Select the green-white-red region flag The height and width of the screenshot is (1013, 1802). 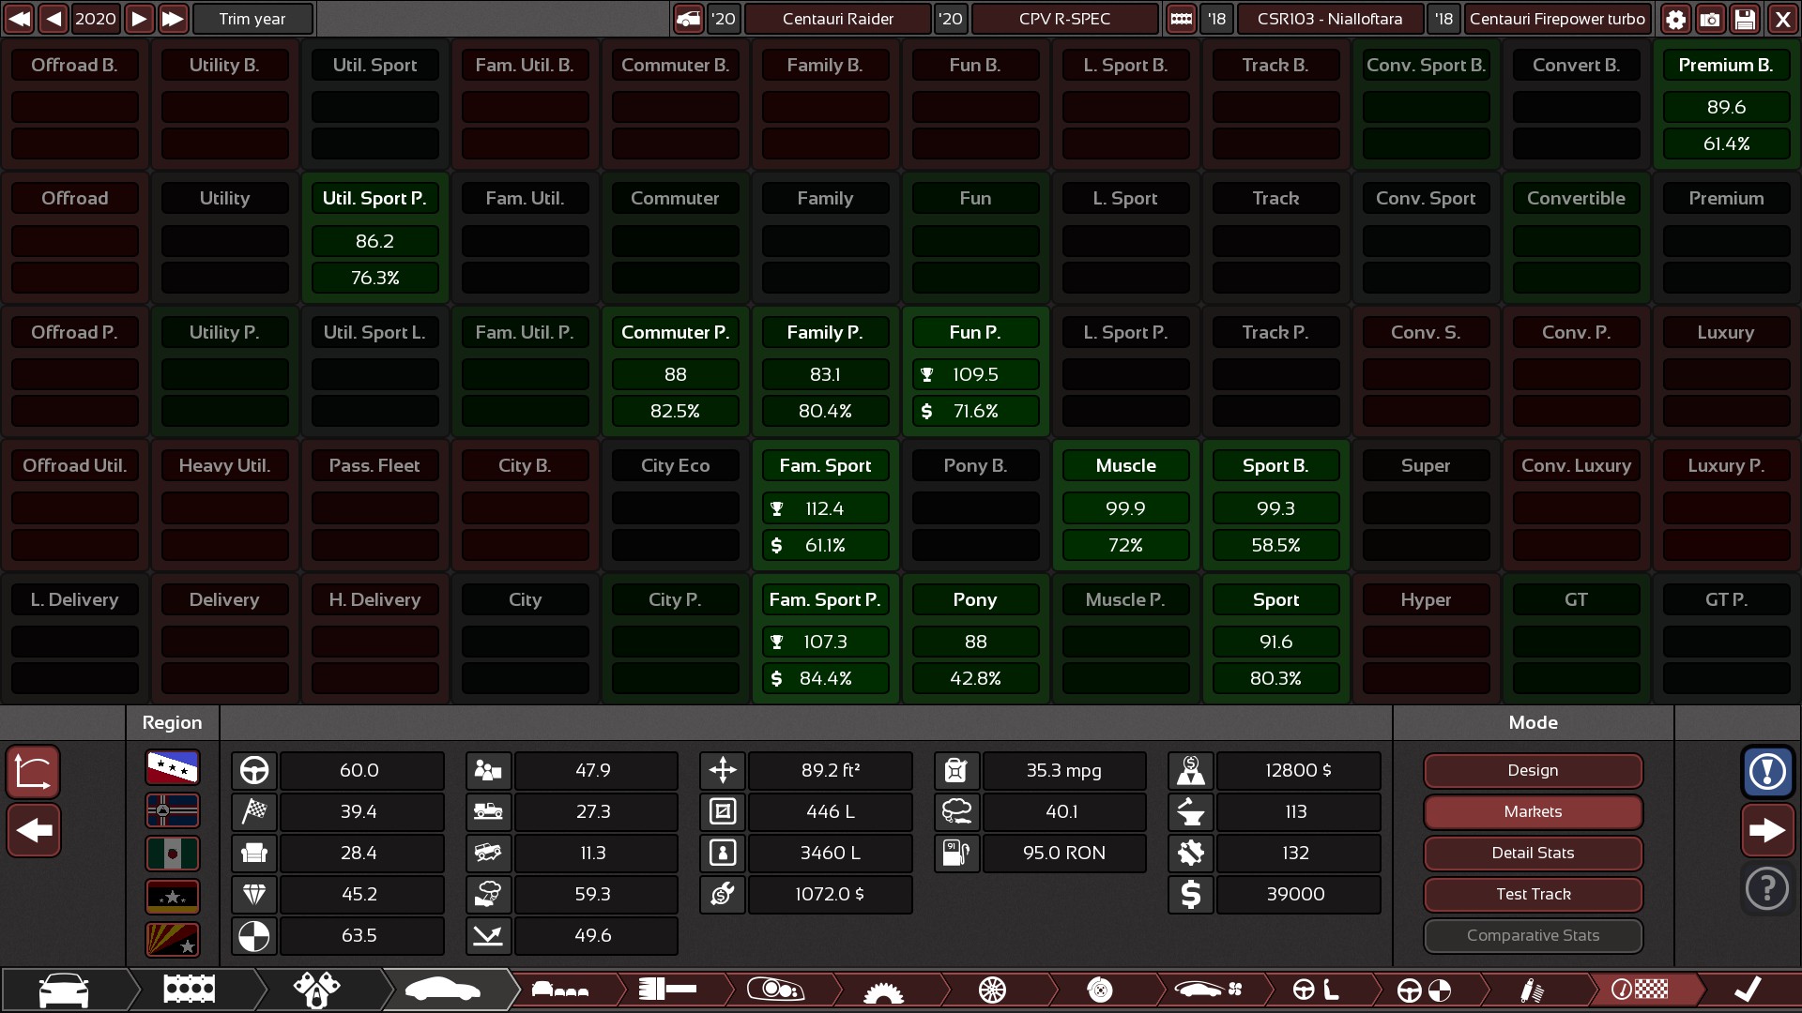173,854
